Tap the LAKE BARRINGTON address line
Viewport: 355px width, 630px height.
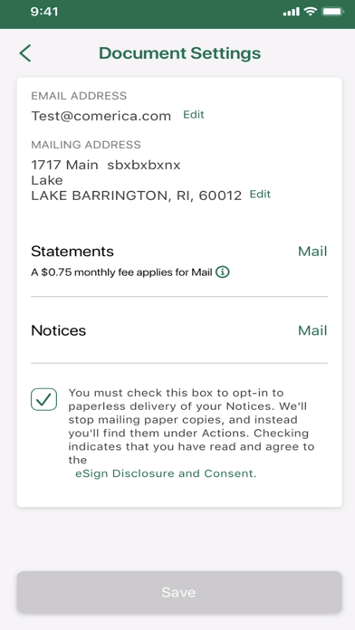click(137, 196)
